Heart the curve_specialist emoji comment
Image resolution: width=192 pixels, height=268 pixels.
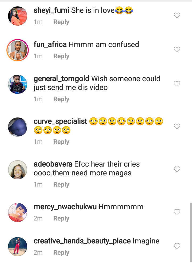[x=177, y=127]
